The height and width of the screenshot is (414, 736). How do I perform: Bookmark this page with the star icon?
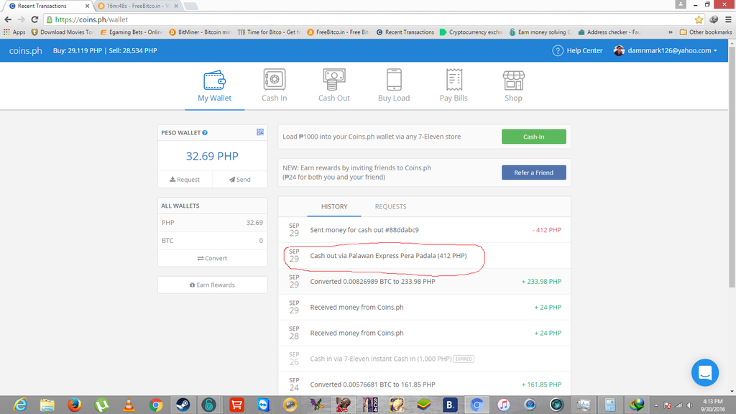click(699, 19)
